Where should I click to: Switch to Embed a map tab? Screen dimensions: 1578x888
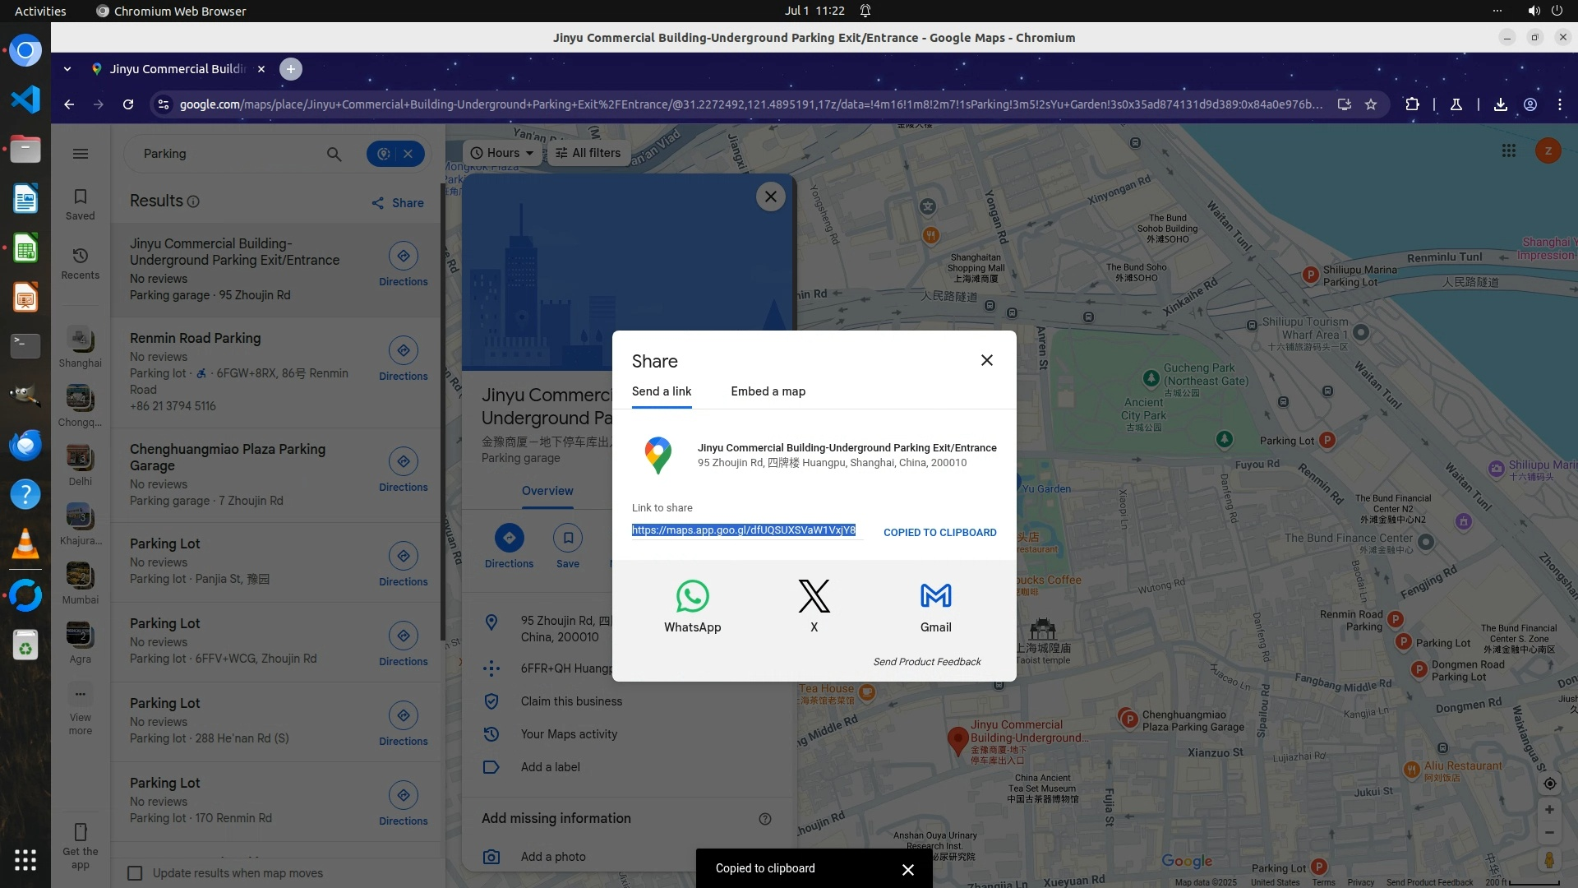pyautogui.click(x=768, y=391)
